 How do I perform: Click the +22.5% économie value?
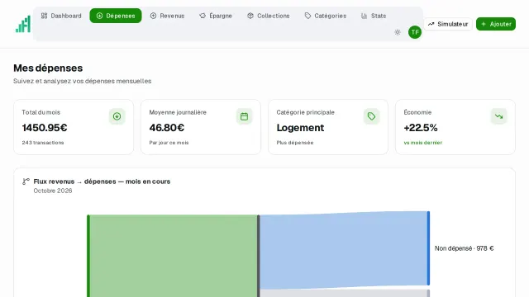[421, 128]
